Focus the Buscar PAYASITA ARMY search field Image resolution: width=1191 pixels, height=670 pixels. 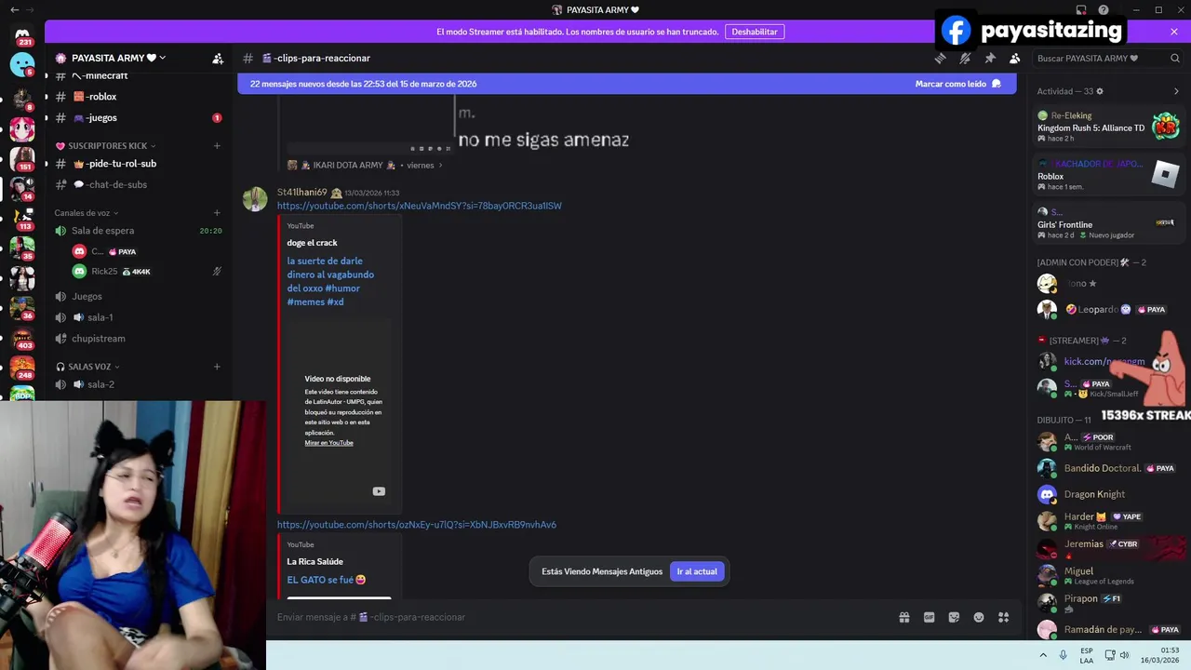(x=1107, y=58)
